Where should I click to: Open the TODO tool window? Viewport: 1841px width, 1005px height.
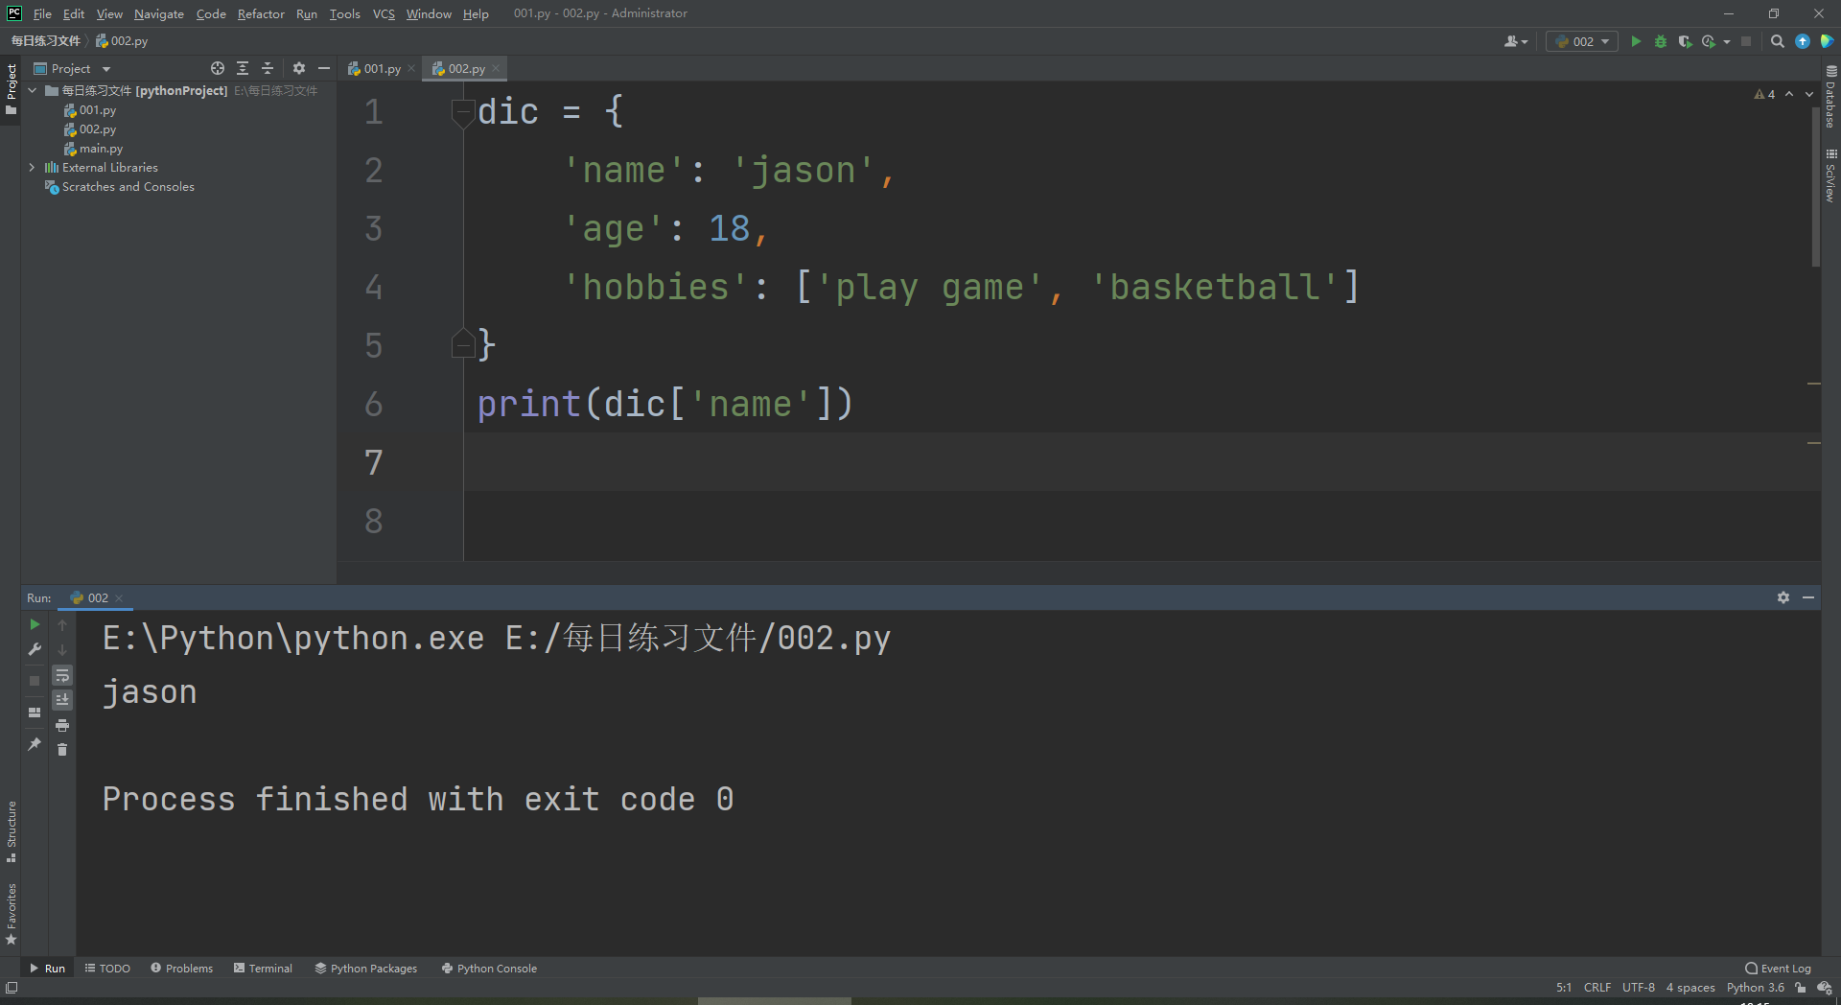point(107,969)
